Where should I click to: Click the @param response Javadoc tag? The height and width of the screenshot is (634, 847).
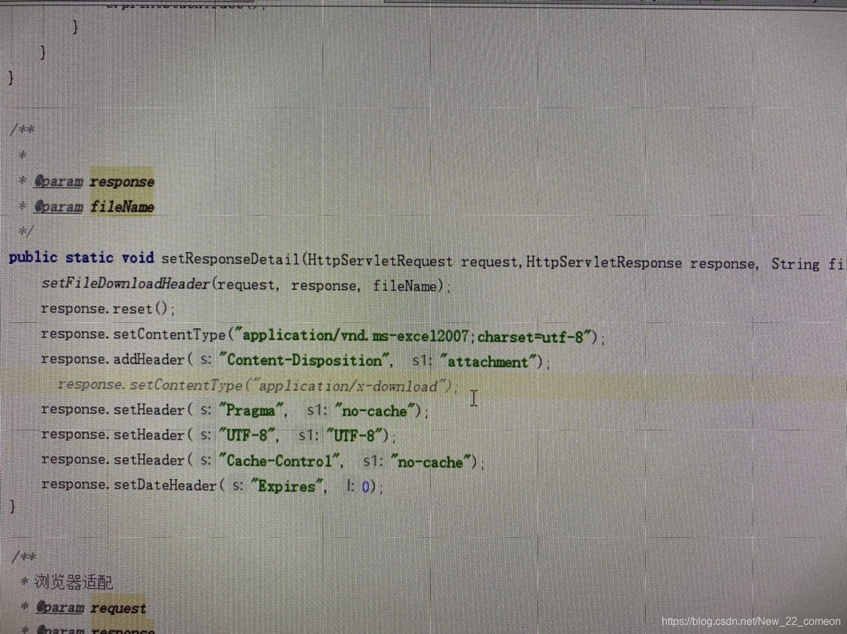pyautogui.click(x=95, y=181)
